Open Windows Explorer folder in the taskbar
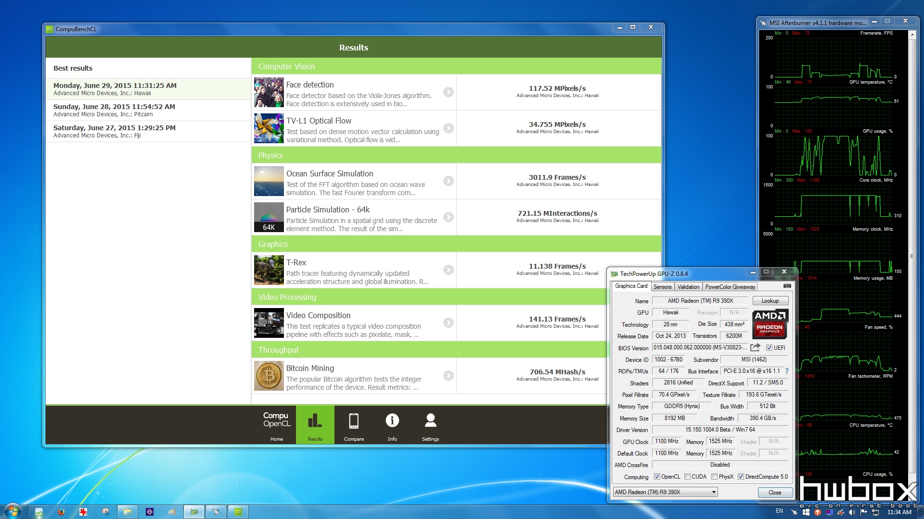 (x=127, y=512)
